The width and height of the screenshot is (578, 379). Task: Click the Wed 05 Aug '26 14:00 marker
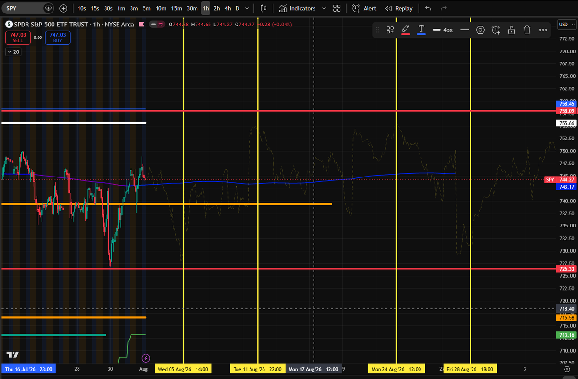click(184, 369)
